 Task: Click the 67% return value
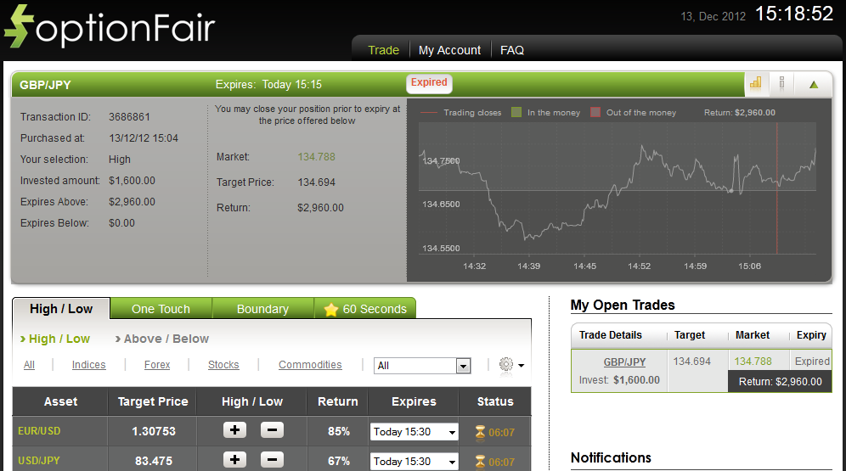(x=339, y=461)
